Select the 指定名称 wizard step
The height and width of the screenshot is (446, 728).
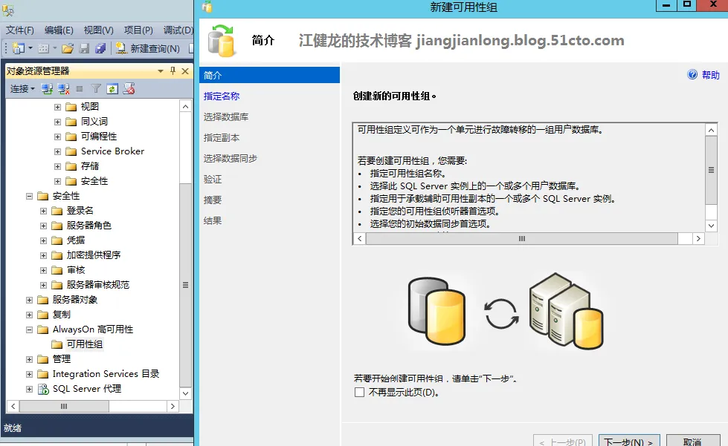click(x=223, y=95)
